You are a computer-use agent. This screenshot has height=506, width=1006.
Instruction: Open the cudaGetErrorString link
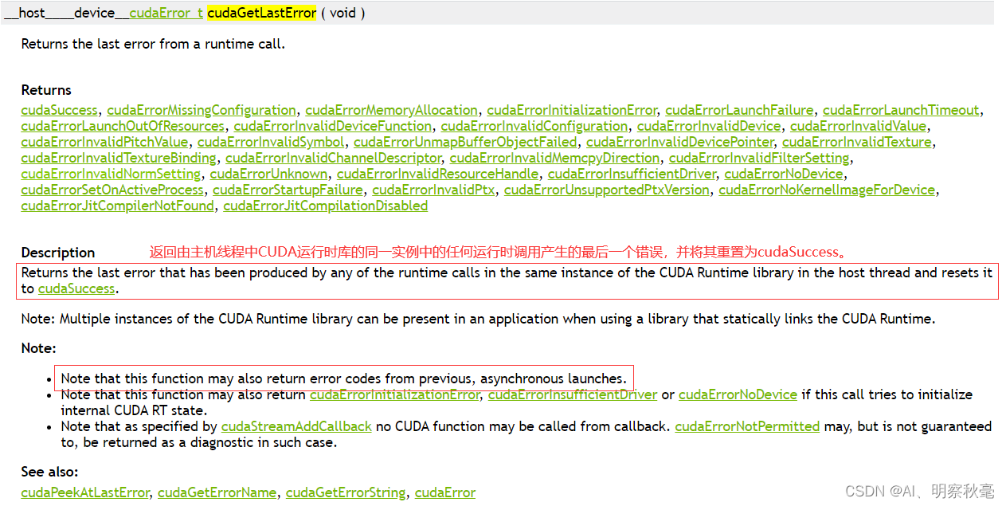[345, 492]
